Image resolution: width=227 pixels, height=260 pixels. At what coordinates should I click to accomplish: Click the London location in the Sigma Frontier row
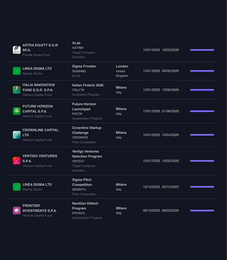122,66
